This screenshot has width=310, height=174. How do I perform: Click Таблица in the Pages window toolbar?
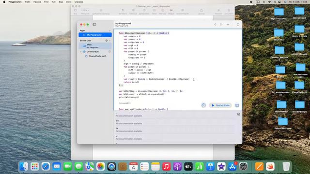coord(133,12)
